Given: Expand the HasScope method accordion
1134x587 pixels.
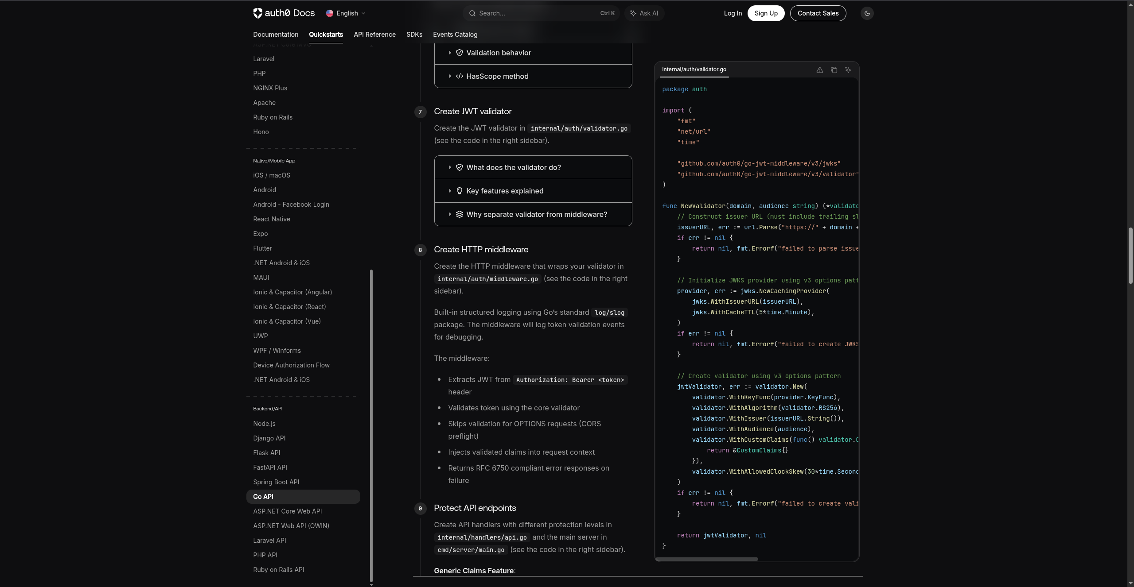Looking at the screenshot, I should pos(533,76).
